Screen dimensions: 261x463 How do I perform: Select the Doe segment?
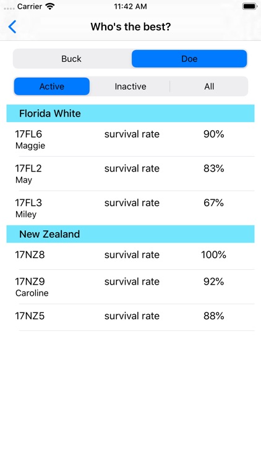[189, 59]
